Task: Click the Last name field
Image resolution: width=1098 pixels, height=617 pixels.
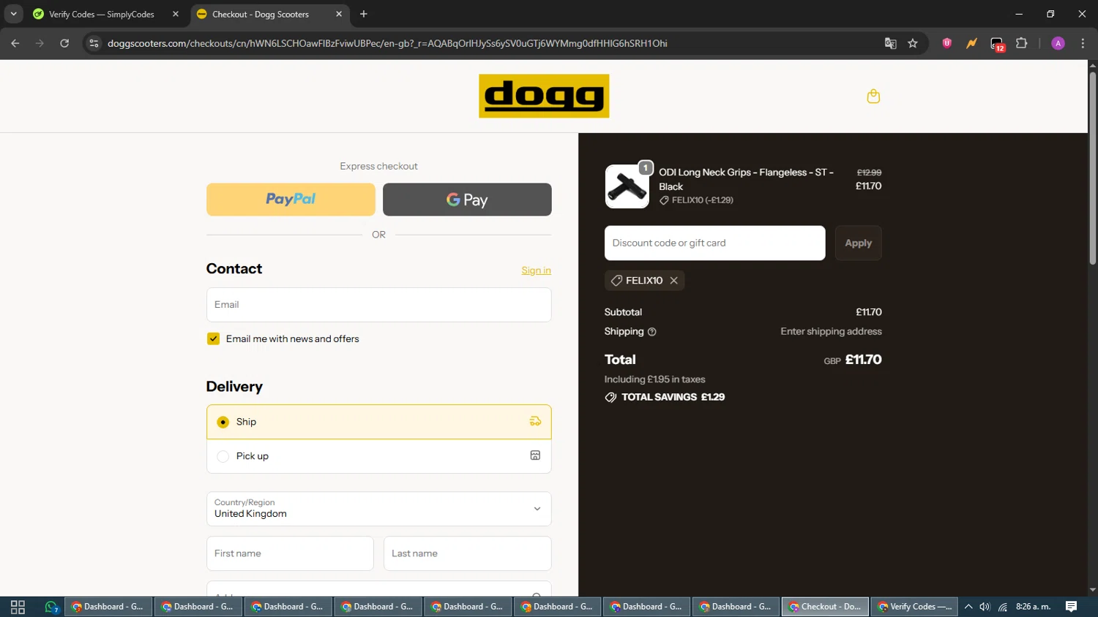Action: [467, 553]
